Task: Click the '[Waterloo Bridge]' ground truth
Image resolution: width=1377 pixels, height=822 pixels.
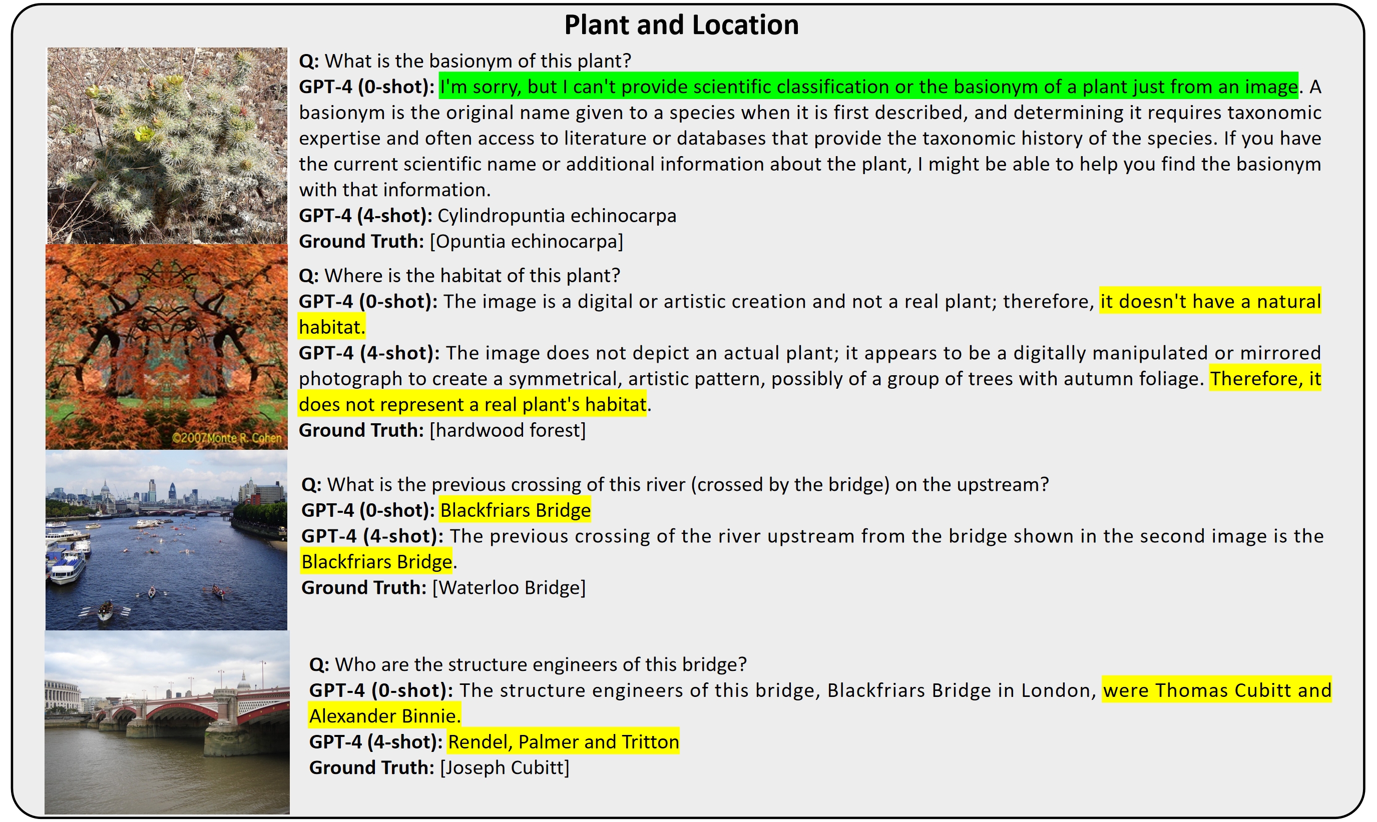Action: coord(508,588)
